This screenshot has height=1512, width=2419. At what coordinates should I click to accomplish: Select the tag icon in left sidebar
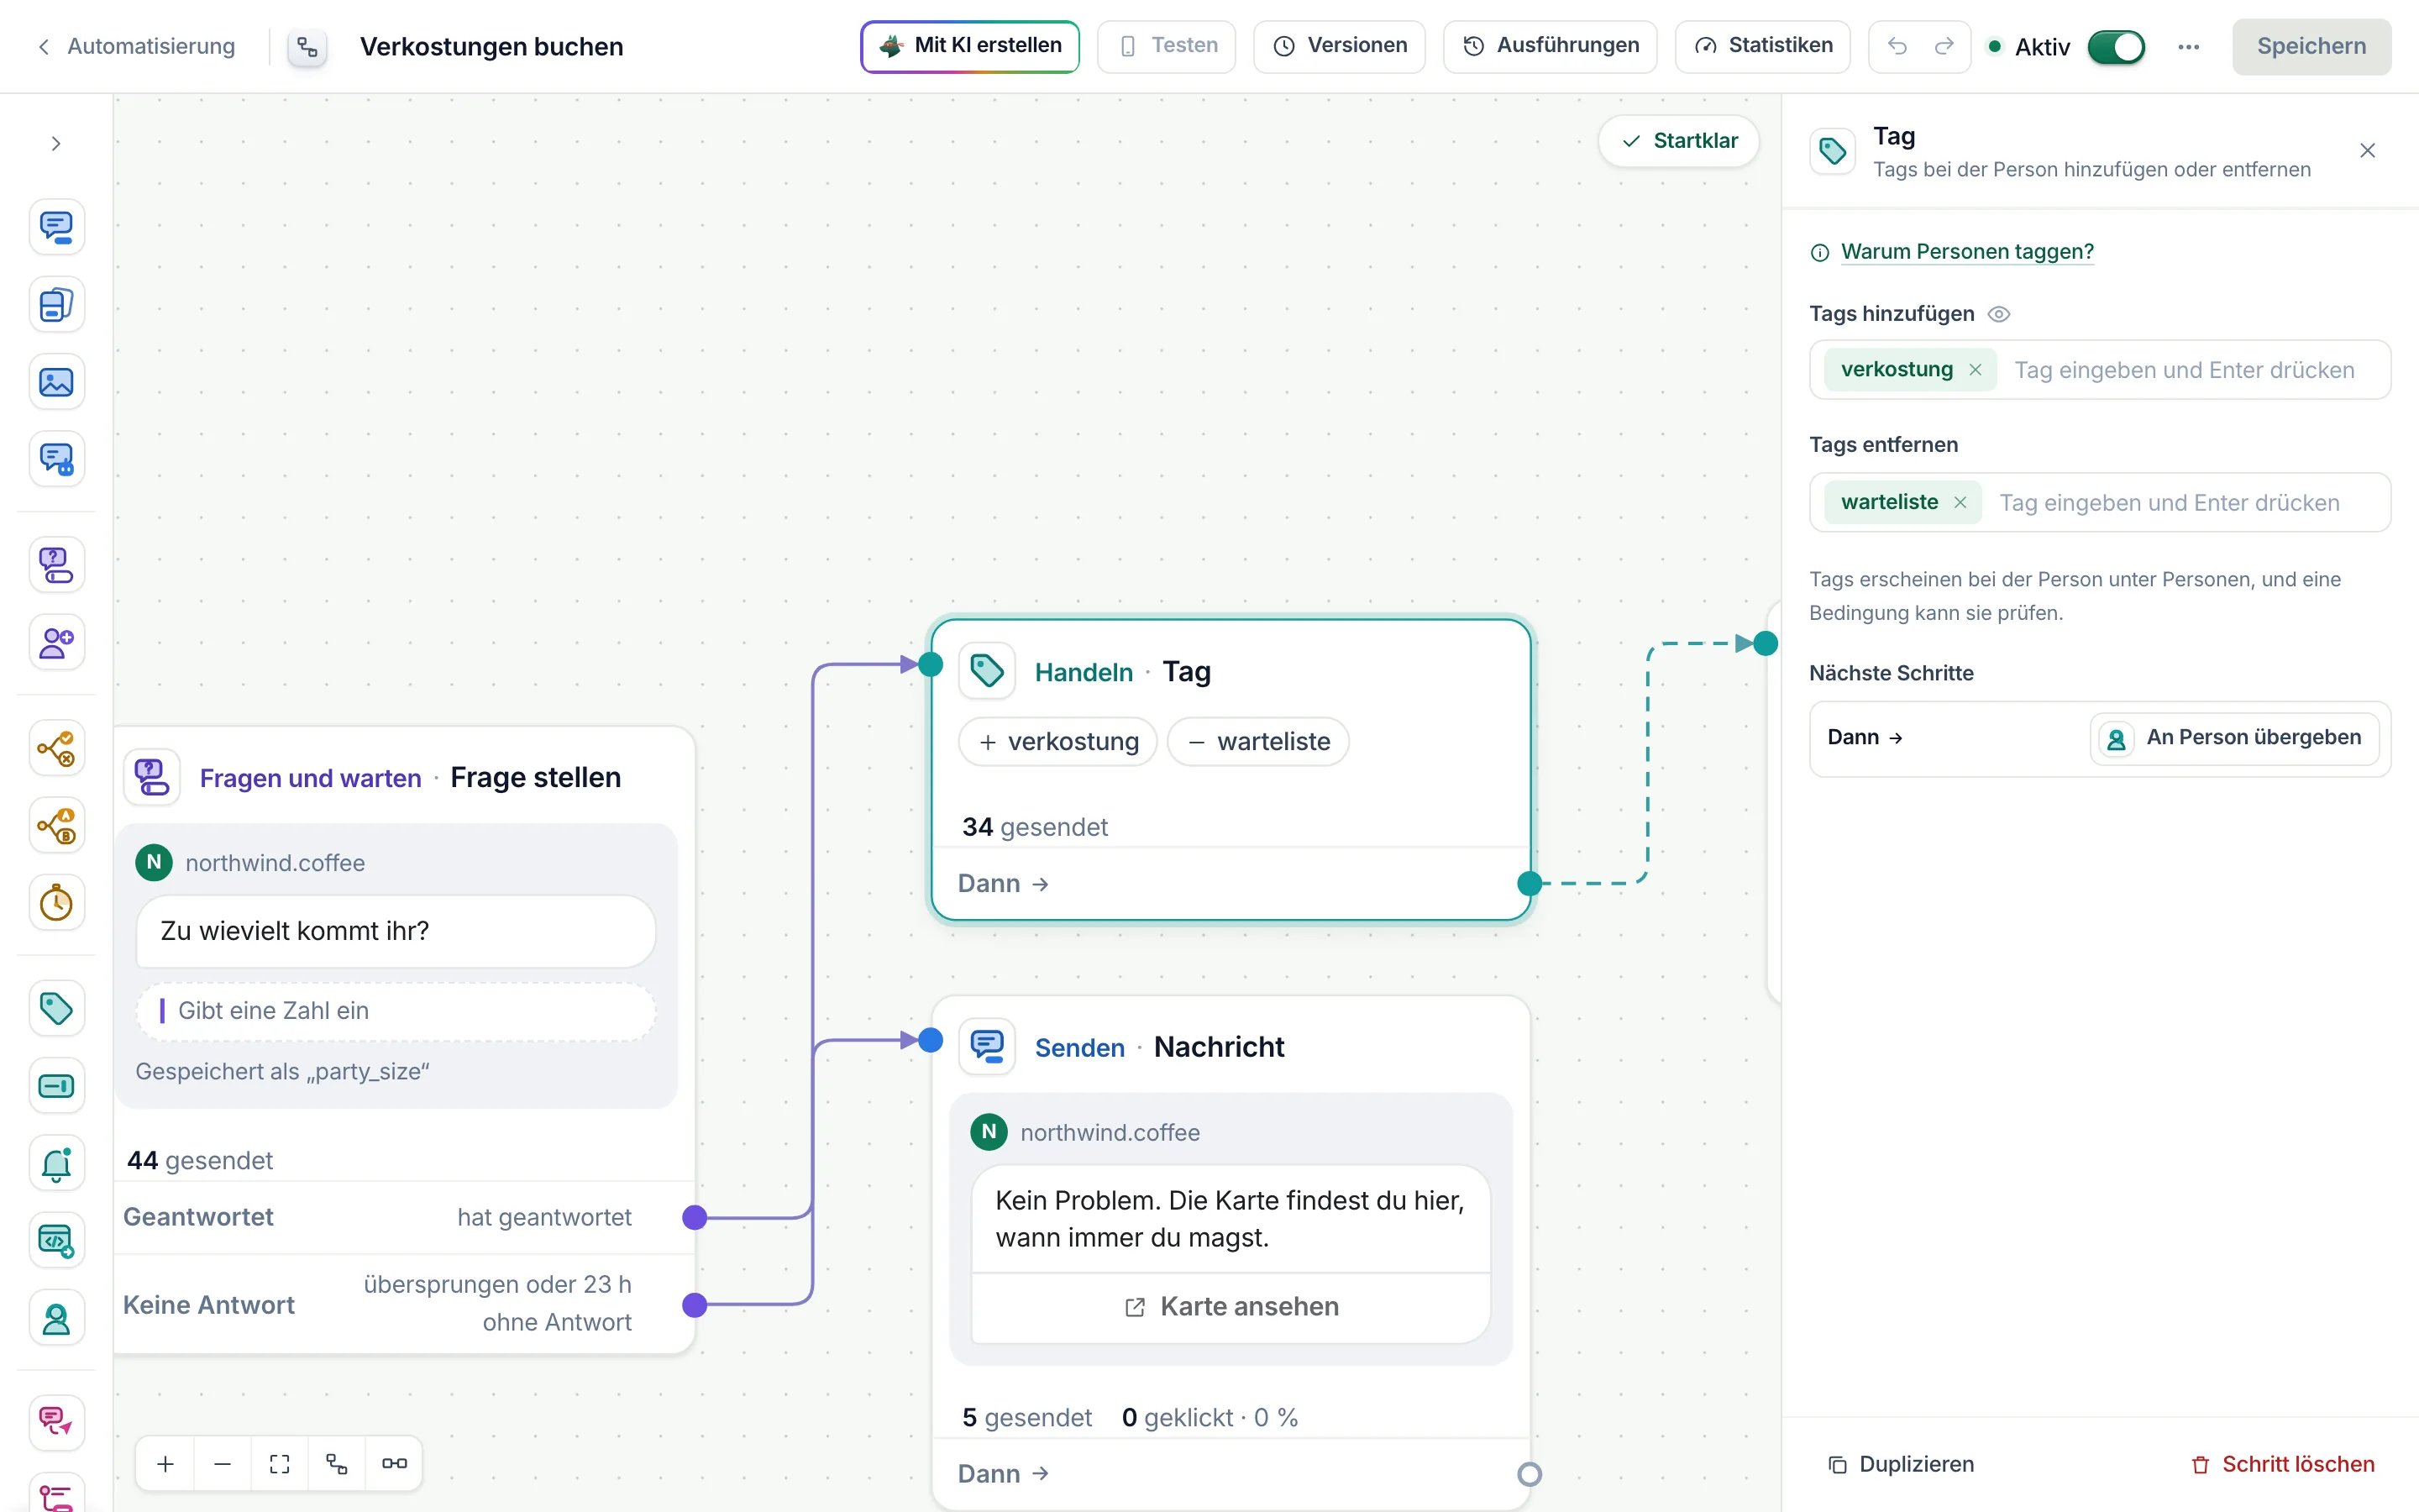pyautogui.click(x=56, y=1008)
